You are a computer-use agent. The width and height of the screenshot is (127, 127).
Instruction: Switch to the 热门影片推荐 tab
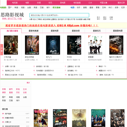(x=12, y=31)
